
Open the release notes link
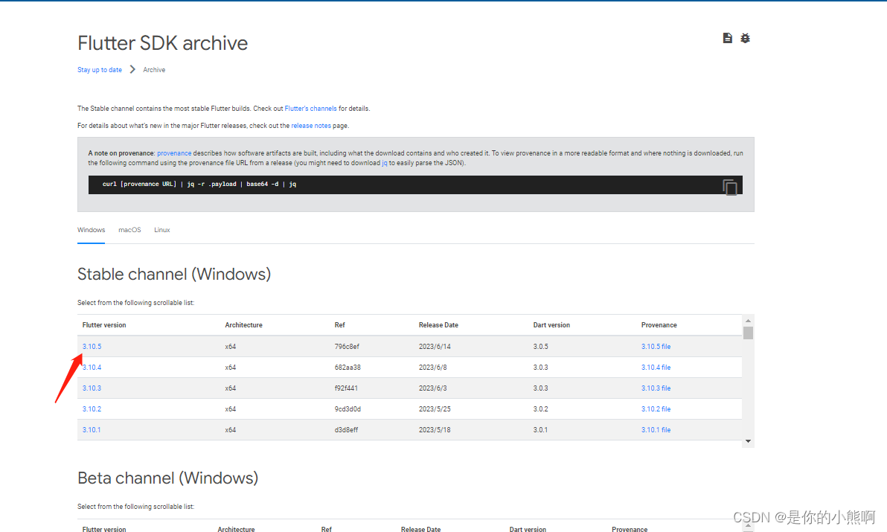click(x=311, y=126)
